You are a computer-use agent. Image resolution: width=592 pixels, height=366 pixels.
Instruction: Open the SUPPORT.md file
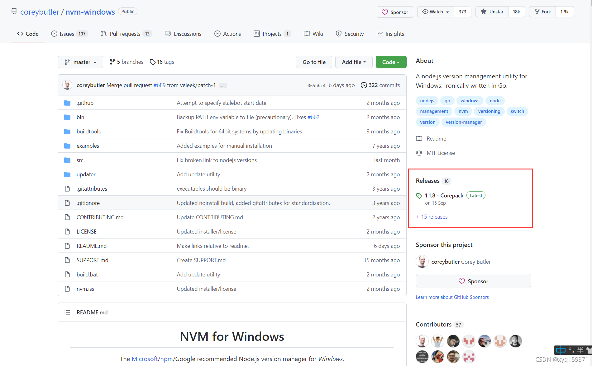(x=93, y=260)
